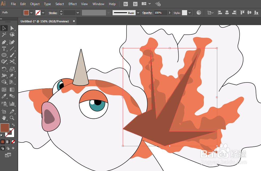261x171 pixels.
Task: Click the control bar fill swatch
Action: point(26,13)
